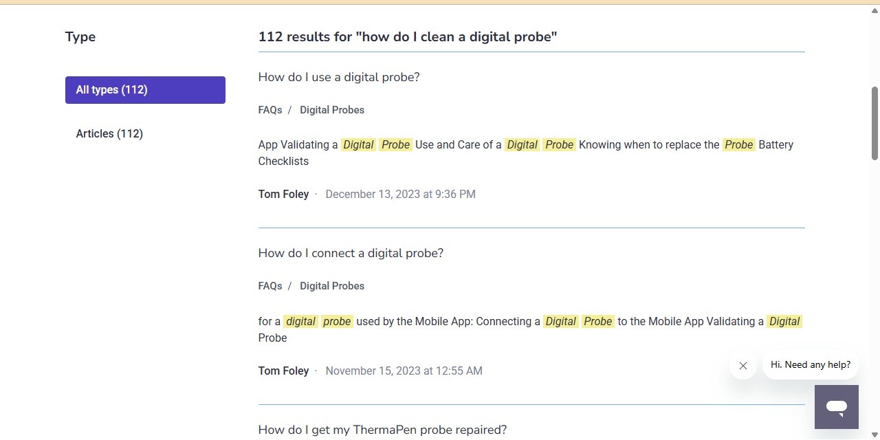Click the "Hi. Need any help?" chat bubble

(810, 364)
